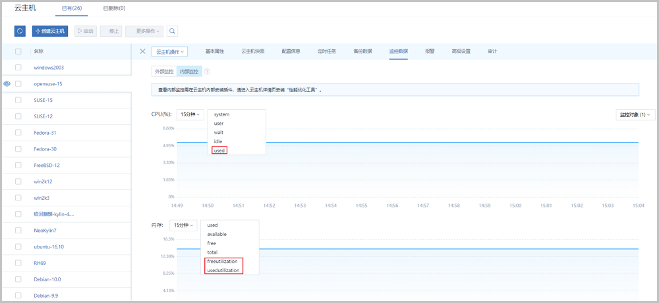
Task: Close the VM detail panel with X
Action: pyautogui.click(x=142, y=51)
